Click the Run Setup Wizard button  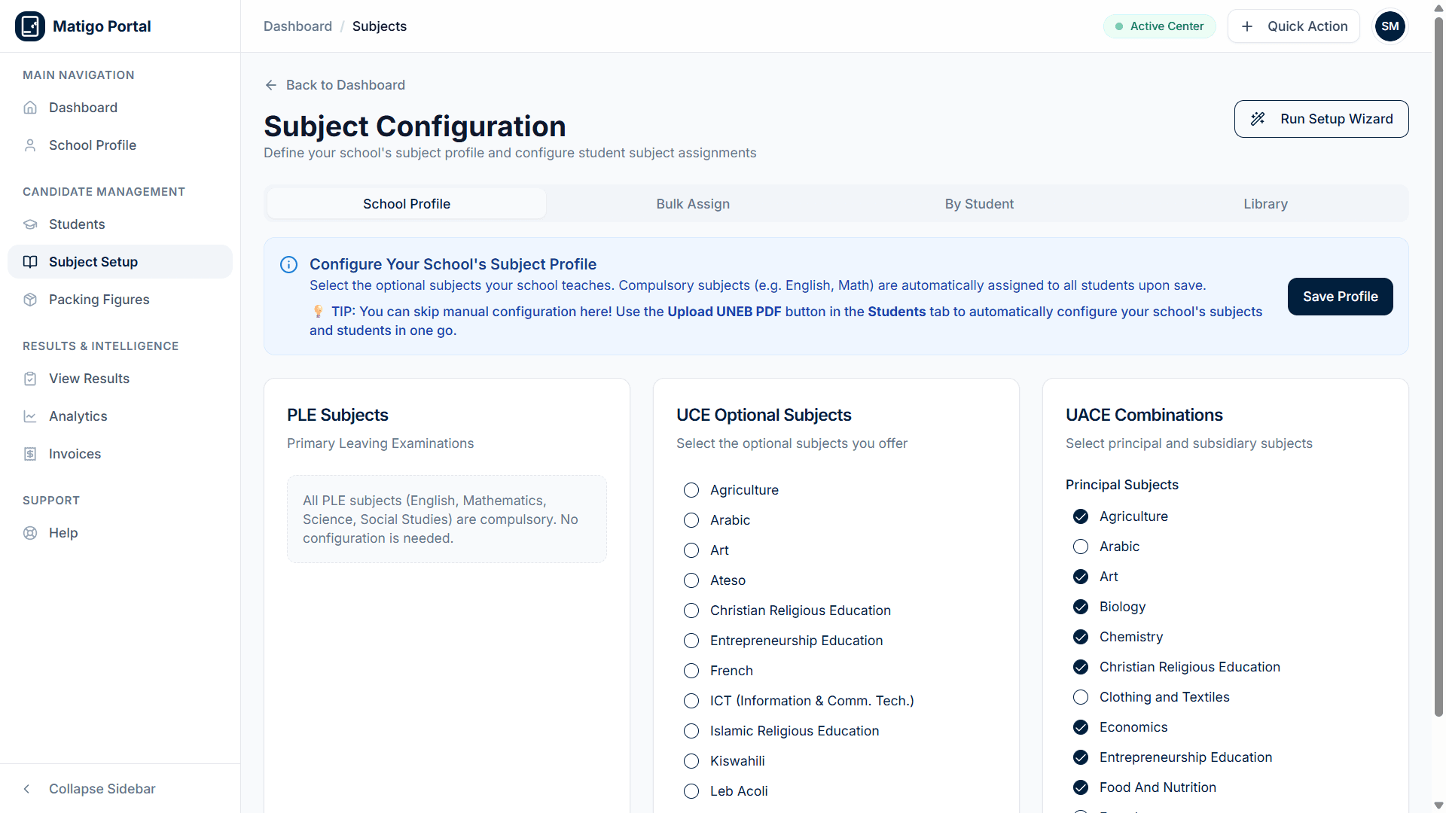pyautogui.click(x=1322, y=119)
